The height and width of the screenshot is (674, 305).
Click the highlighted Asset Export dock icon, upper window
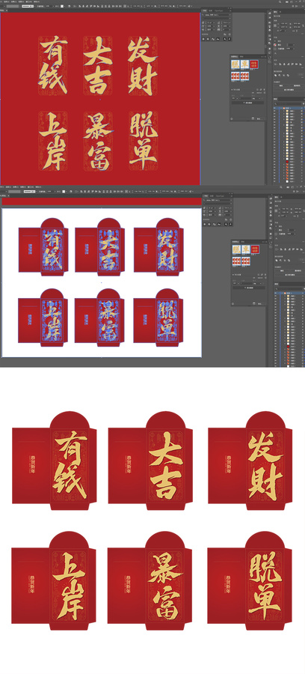pos(269,58)
